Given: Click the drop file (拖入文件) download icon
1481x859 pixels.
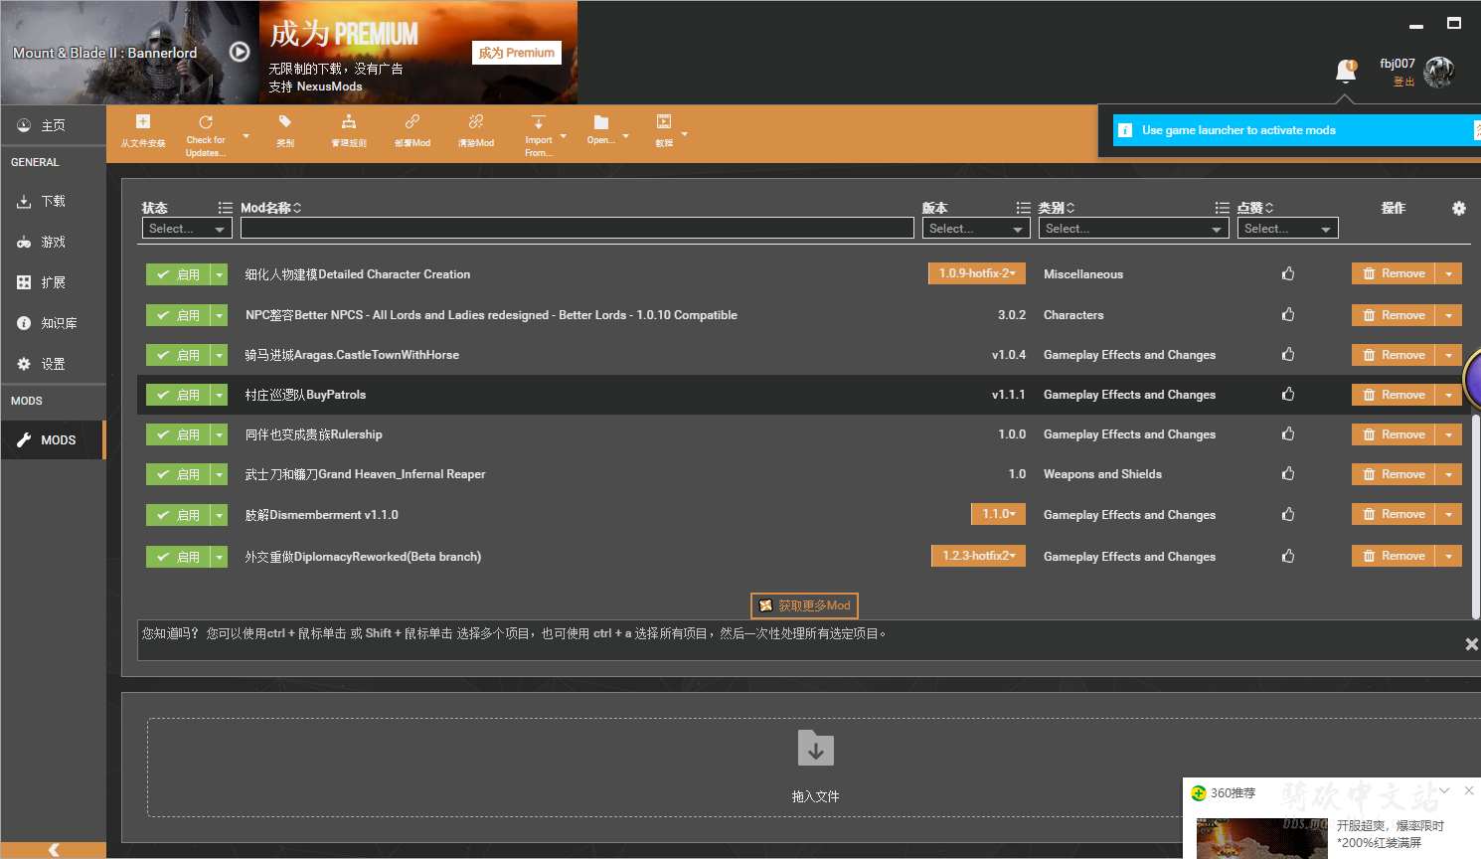Looking at the screenshot, I should point(816,749).
